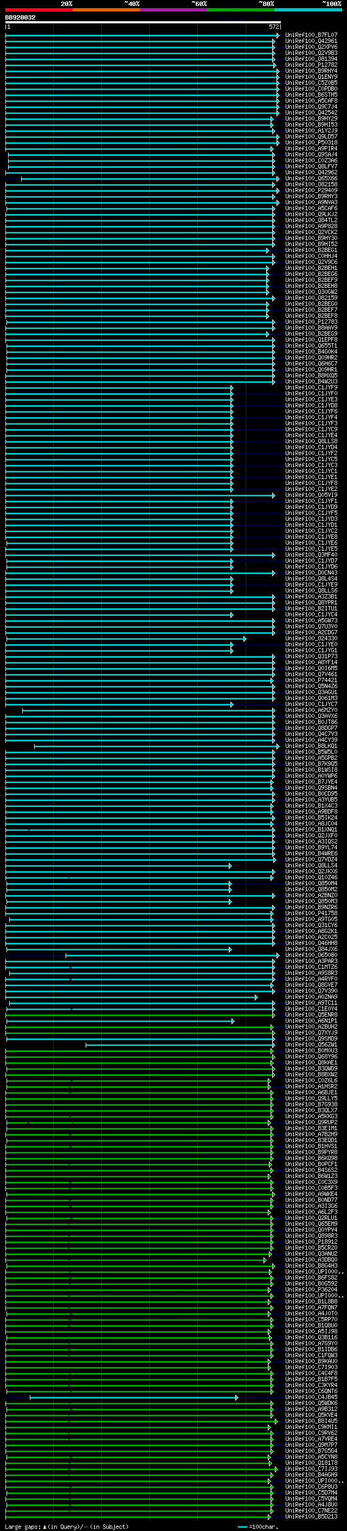347x1531 pixels.
Task: Select hit label UniRef100_A5CAF8
Action: click(x=311, y=101)
